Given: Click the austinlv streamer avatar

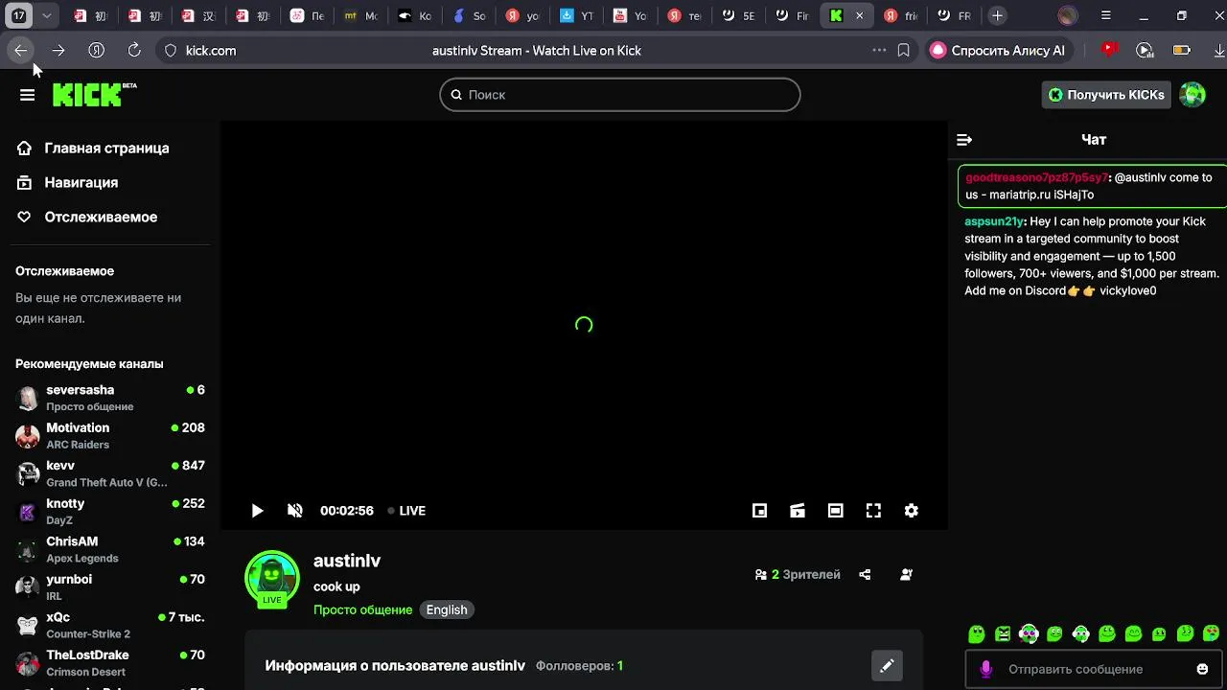Looking at the screenshot, I should (272, 578).
